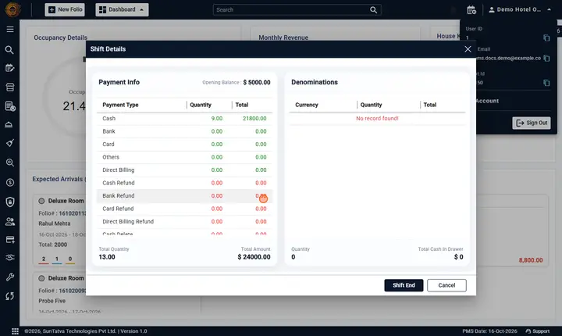Screen dimensions: 562x336
Task: Close the Shift Details dialog
Action: (x=468, y=49)
